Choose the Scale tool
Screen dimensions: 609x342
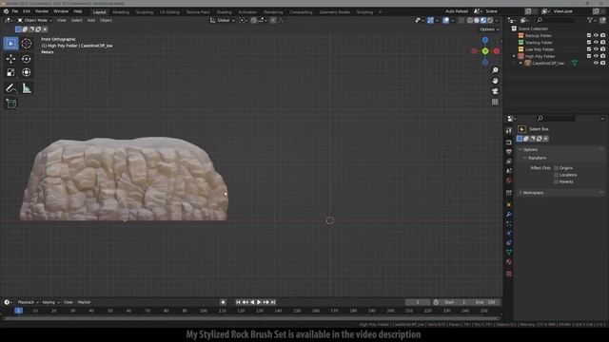click(10, 72)
